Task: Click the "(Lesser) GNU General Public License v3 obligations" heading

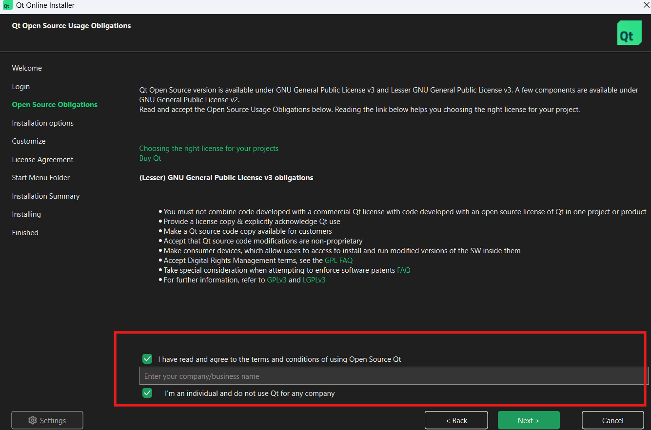Action: click(x=226, y=178)
